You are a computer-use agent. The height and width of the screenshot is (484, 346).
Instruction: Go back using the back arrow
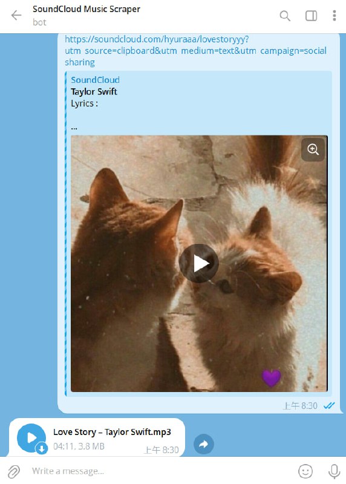(16, 15)
